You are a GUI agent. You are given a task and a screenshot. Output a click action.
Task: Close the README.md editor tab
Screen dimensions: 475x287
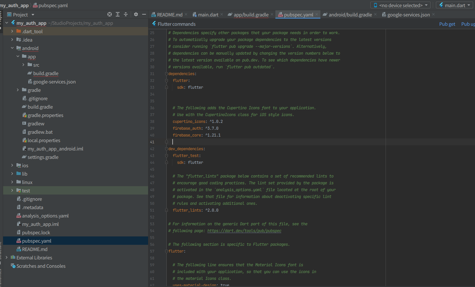(x=186, y=15)
